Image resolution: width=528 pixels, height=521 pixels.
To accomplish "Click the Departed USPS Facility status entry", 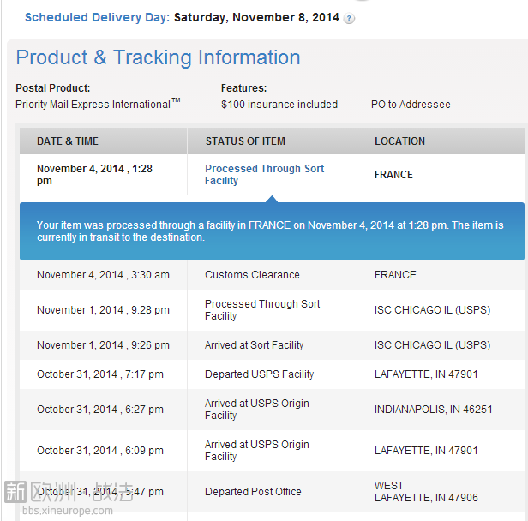I will click(259, 374).
